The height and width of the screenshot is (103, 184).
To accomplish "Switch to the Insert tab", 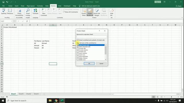I will (17, 6).
